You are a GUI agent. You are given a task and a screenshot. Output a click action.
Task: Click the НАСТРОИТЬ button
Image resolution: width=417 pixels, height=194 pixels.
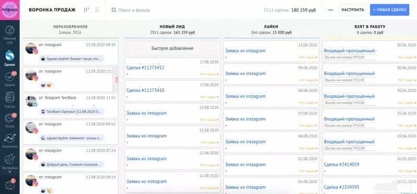point(353,10)
